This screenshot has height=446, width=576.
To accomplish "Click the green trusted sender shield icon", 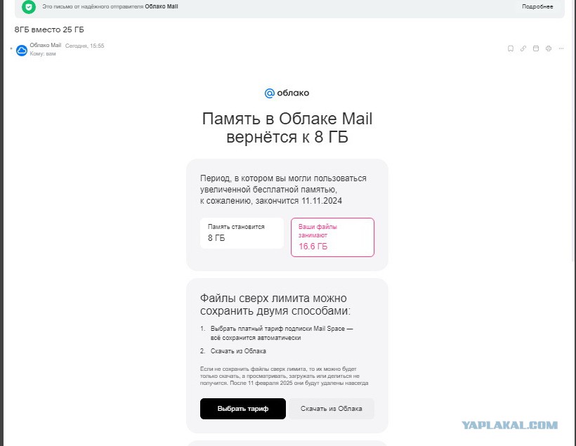I will pyautogui.click(x=29, y=6).
